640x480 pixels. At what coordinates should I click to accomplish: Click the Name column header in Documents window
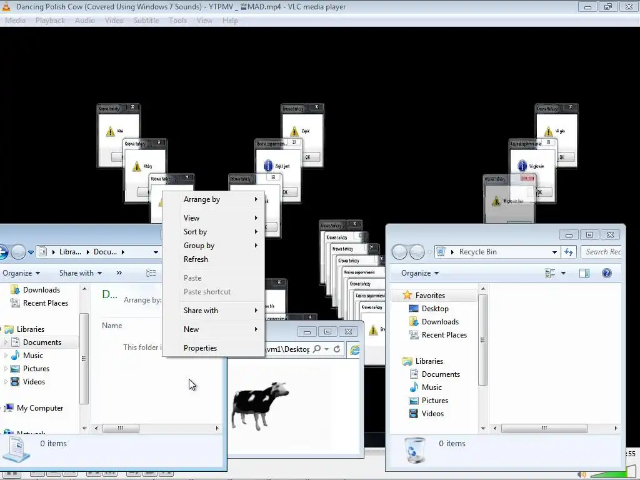112,325
